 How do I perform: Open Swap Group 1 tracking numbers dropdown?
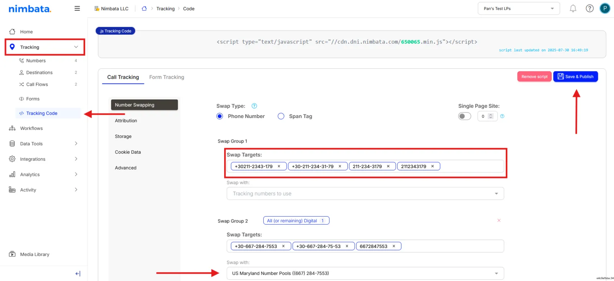pos(365,194)
